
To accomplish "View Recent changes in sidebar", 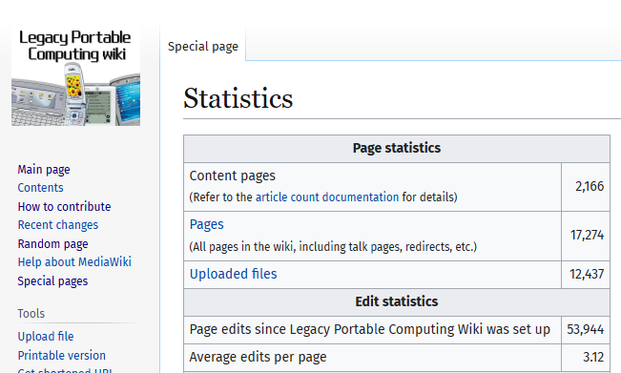I will click(58, 225).
